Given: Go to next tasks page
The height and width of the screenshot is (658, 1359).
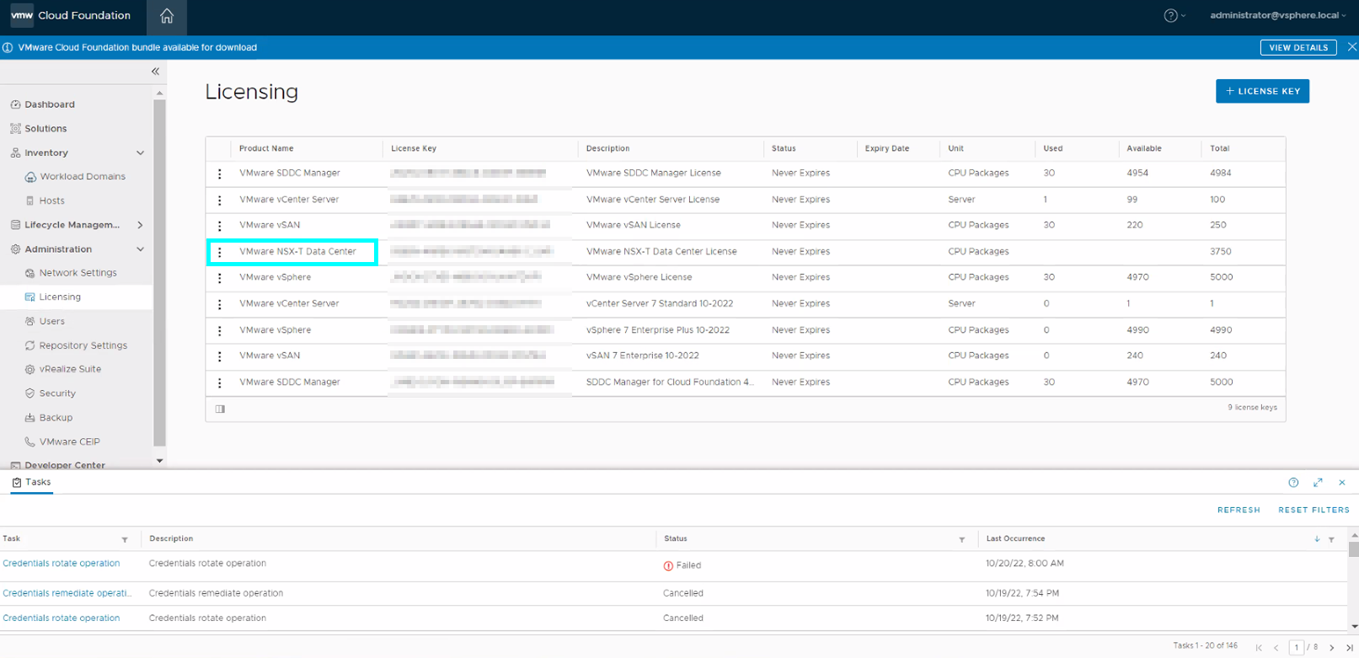Looking at the screenshot, I should [x=1331, y=647].
